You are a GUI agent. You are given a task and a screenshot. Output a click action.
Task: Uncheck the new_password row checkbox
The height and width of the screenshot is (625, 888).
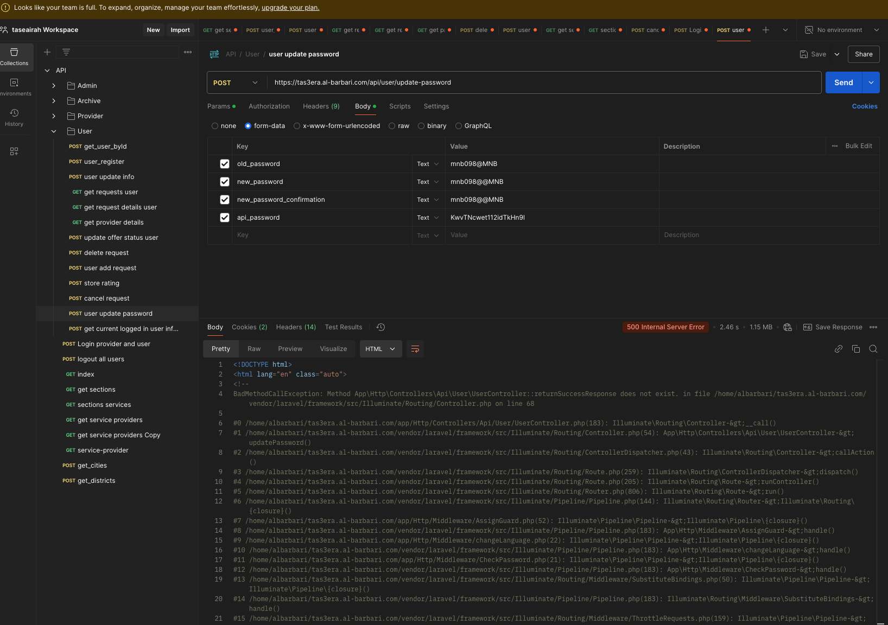click(x=225, y=182)
